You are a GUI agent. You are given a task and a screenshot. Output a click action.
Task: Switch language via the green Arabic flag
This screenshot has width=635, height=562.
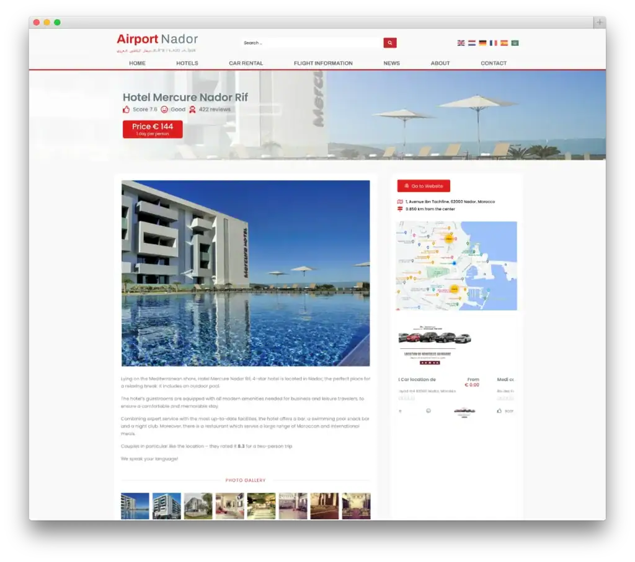(x=515, y=43)
